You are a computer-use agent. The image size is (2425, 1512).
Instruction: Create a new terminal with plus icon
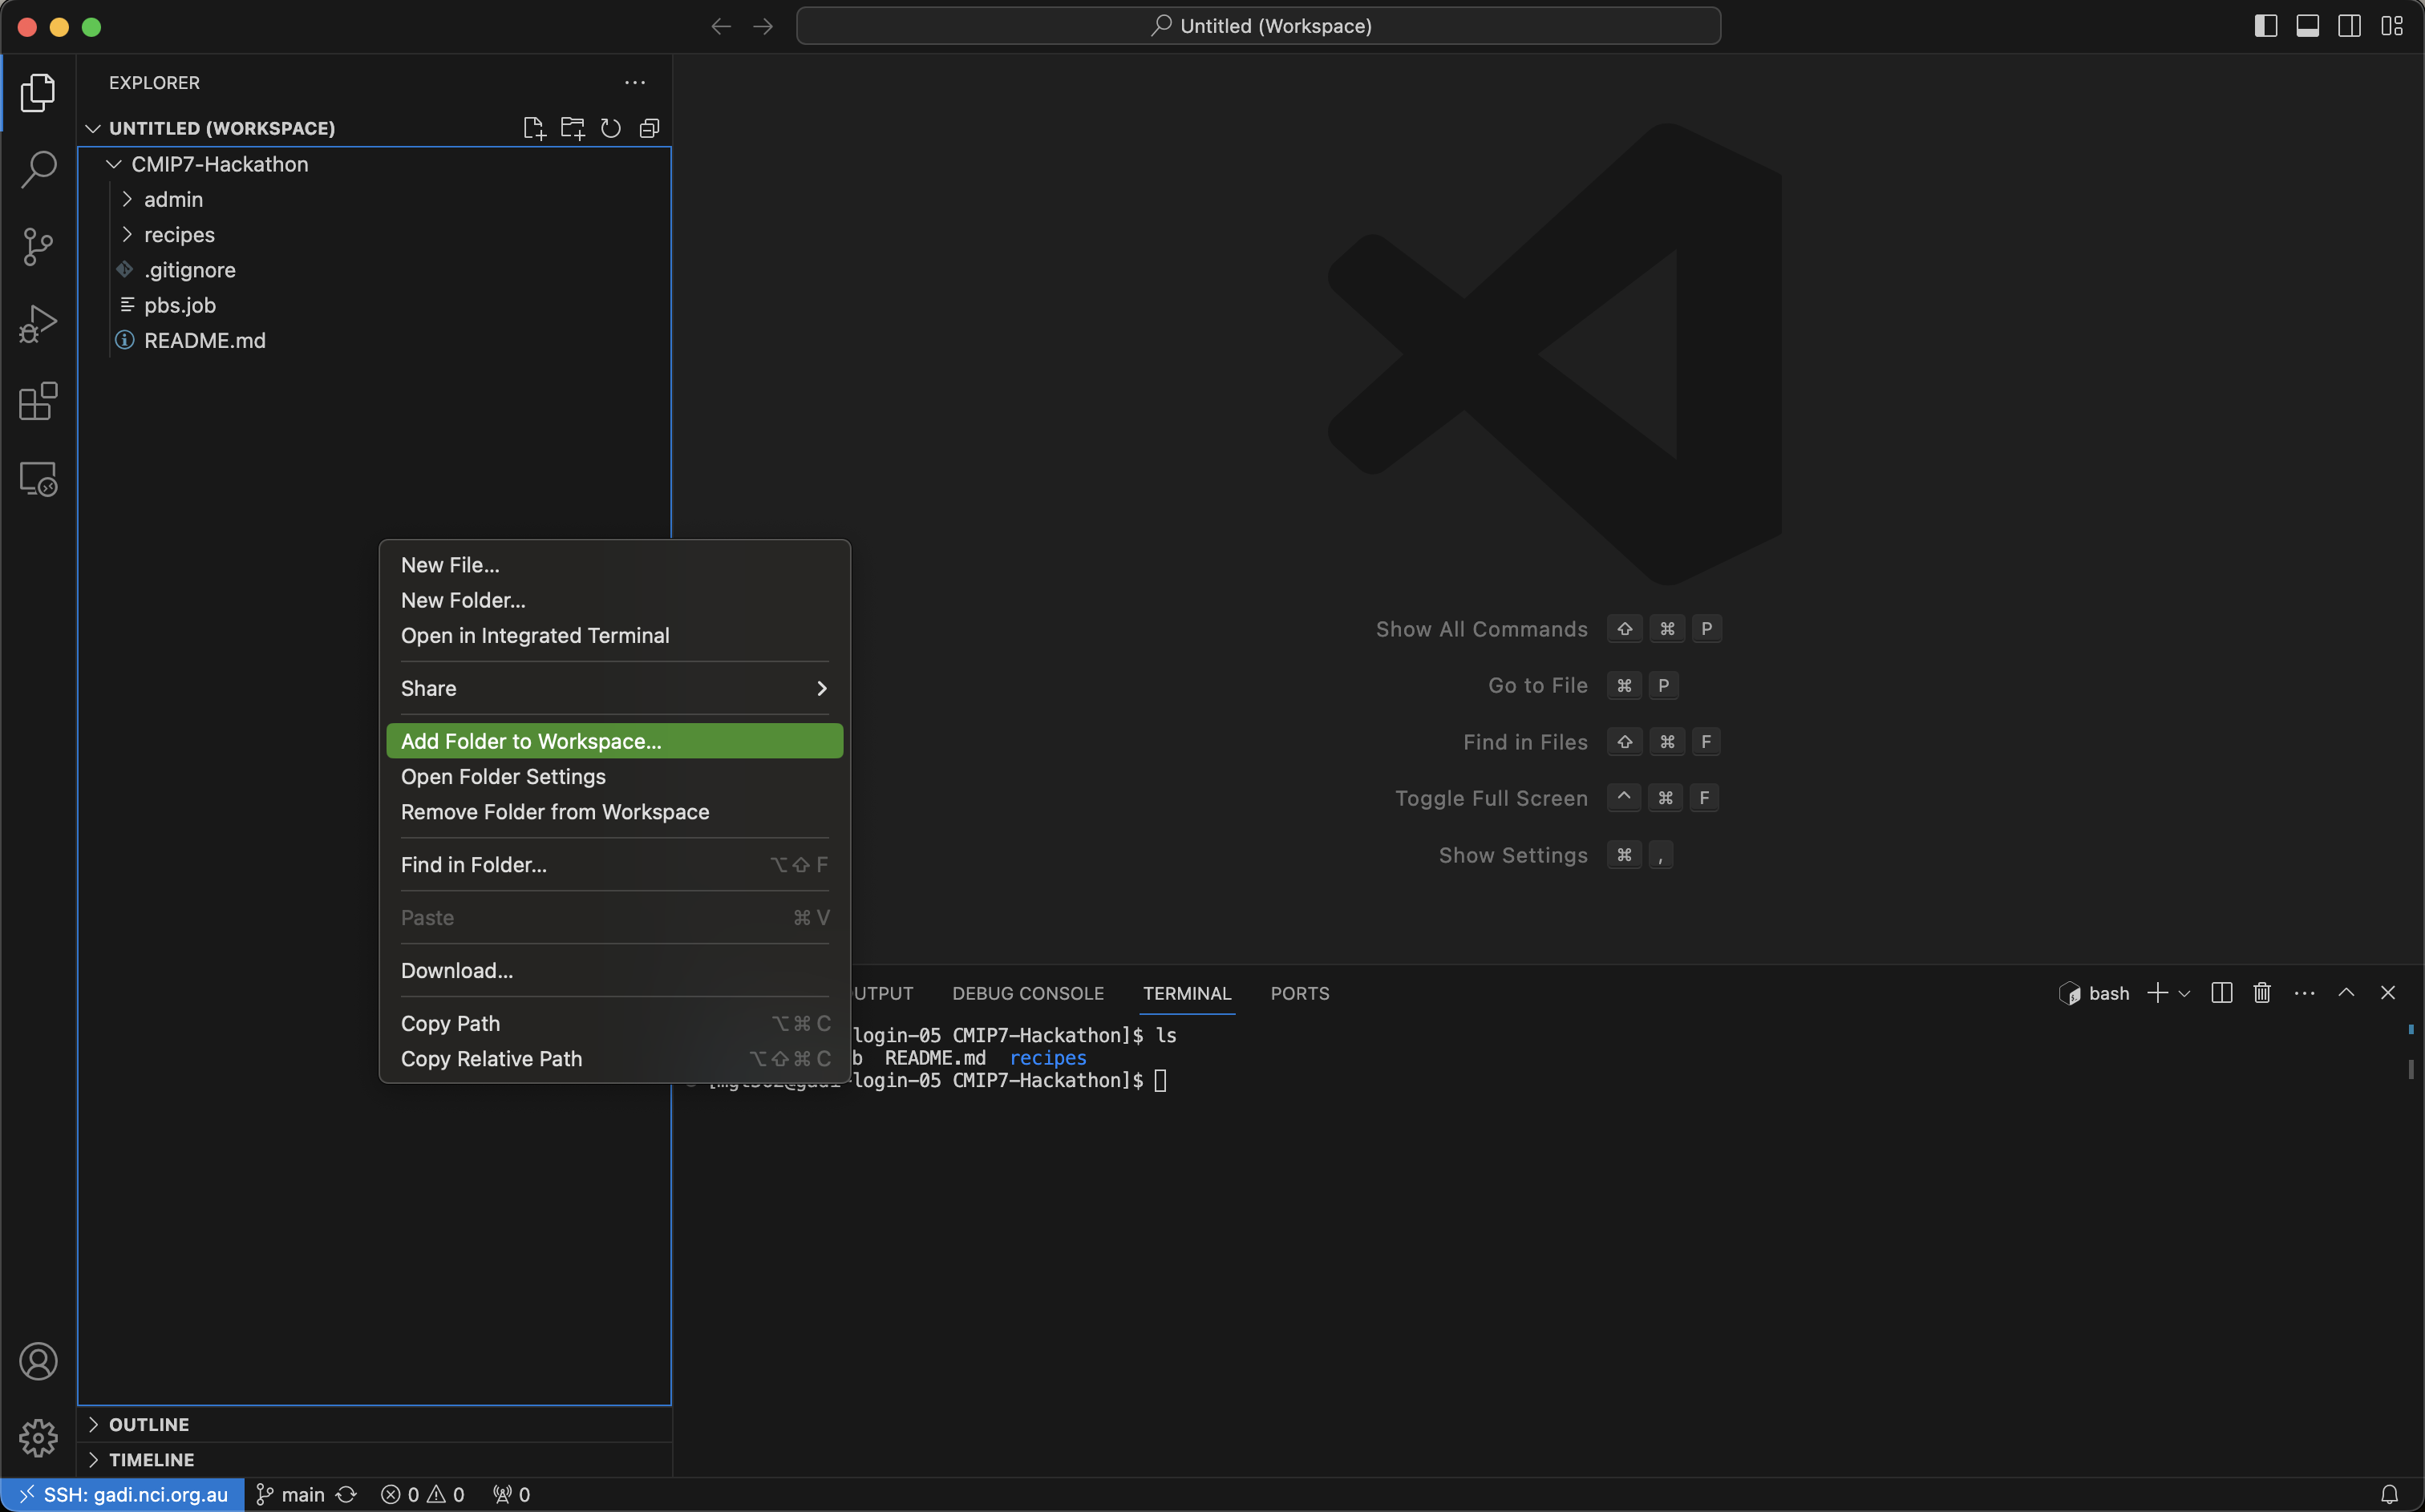2157,992
